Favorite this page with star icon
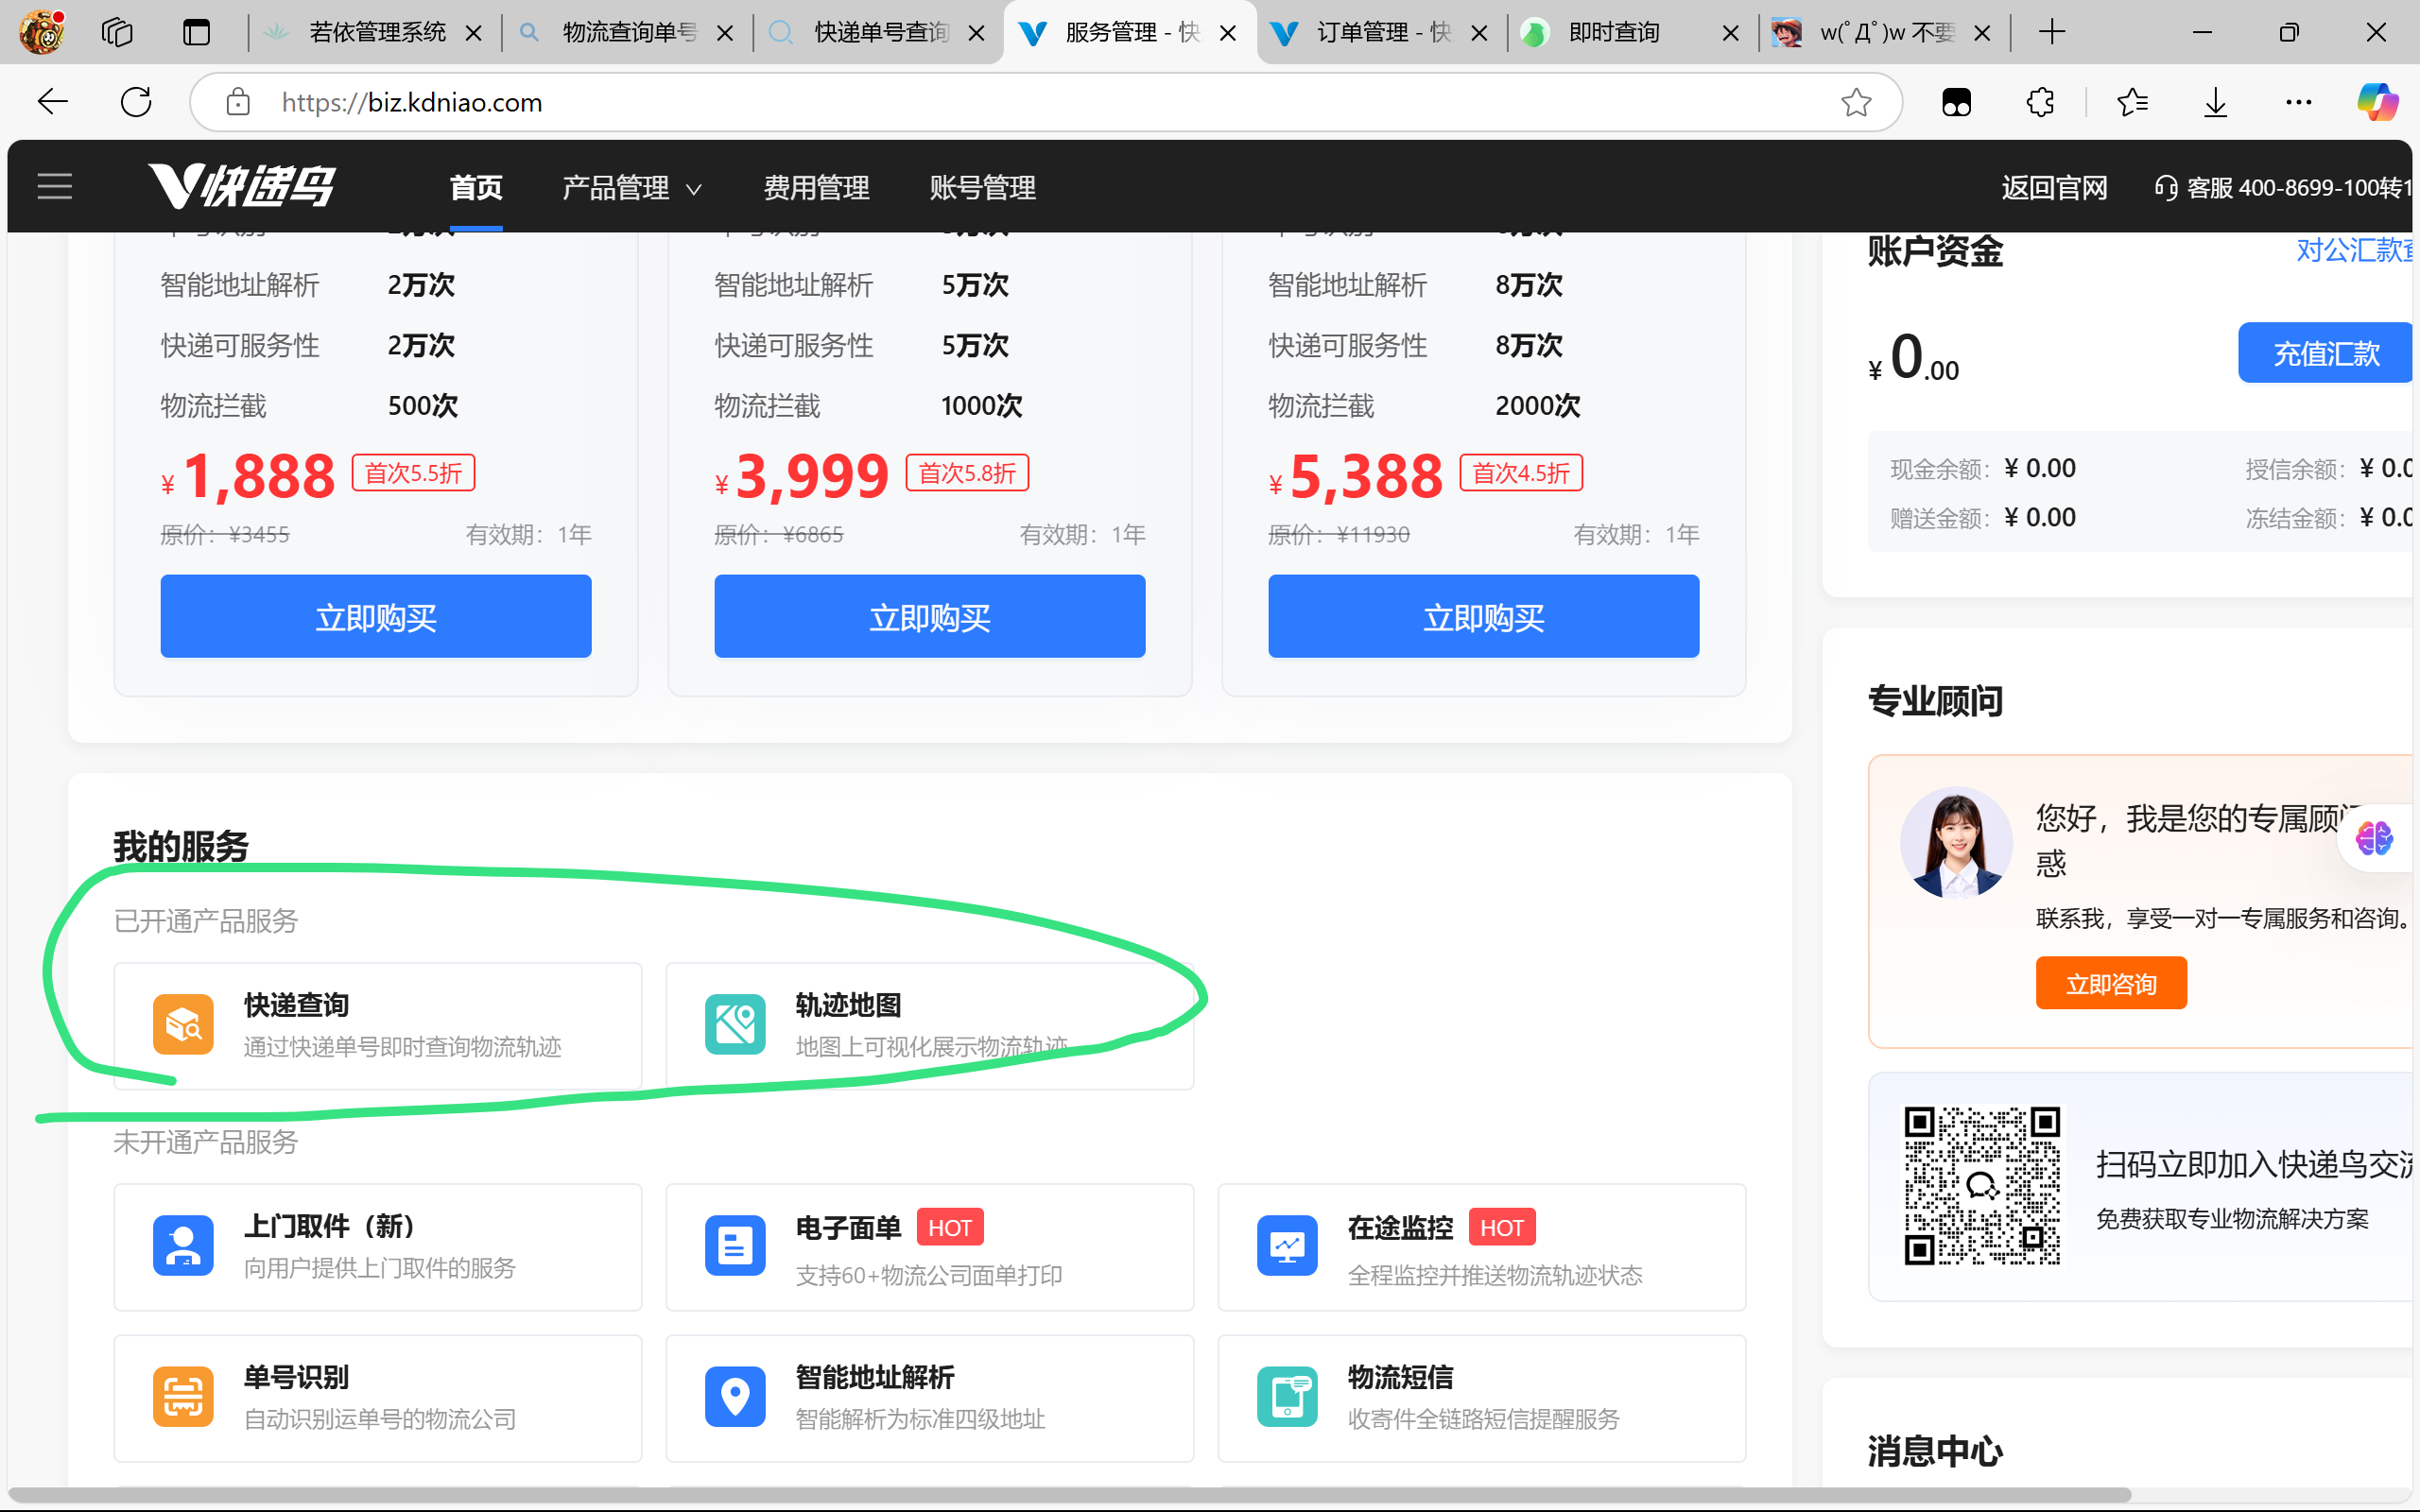2420x1512 pixels. pyautogui.click(x=1856, y=102)
